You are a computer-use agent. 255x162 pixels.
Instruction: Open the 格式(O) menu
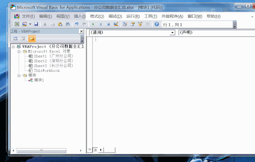click(97, 16)
